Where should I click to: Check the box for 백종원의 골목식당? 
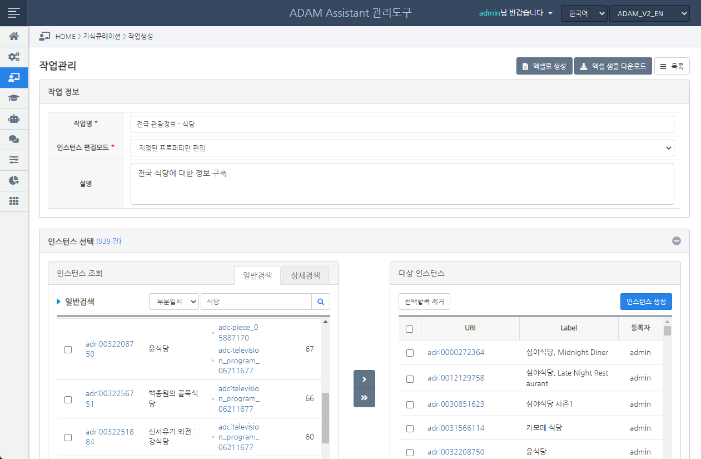coord(68,399)
